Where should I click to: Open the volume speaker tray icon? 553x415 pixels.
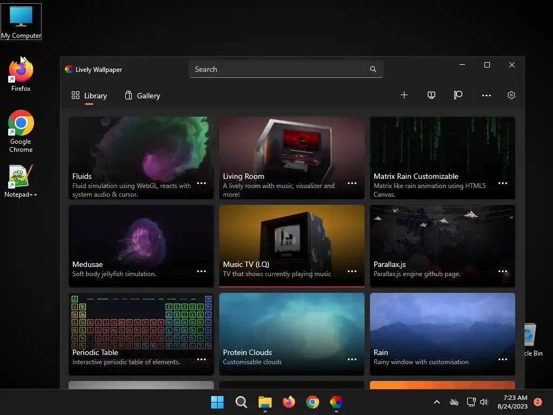pos(484,402)
